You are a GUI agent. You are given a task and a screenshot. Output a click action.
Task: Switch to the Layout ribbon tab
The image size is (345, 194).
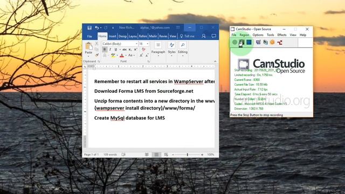point(133,36)
